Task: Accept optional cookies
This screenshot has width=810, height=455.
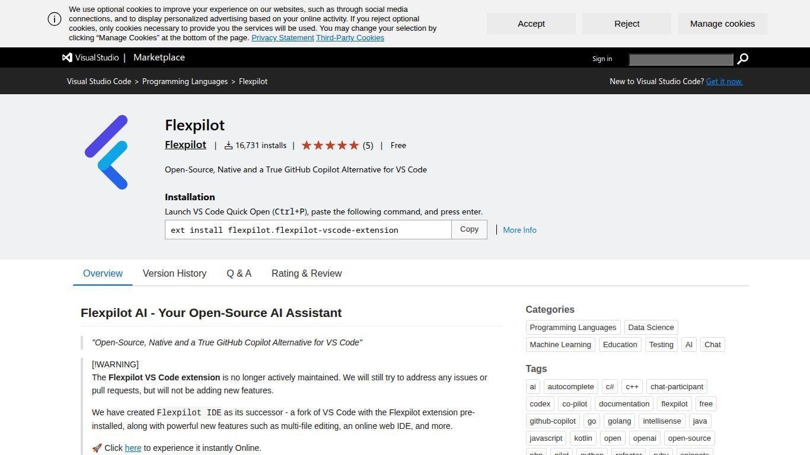Action: coord(531,24)
